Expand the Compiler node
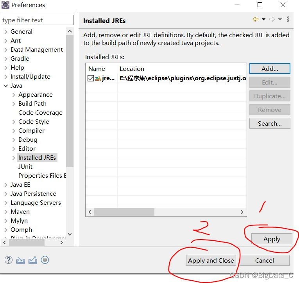This screenshot has width=299, height=283. (x=14, y=131)
